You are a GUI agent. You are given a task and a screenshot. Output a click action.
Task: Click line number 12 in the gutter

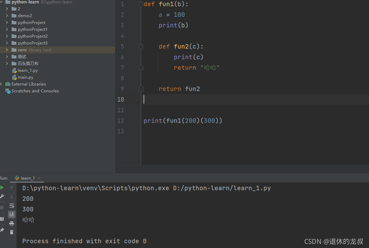click(121, 121)
